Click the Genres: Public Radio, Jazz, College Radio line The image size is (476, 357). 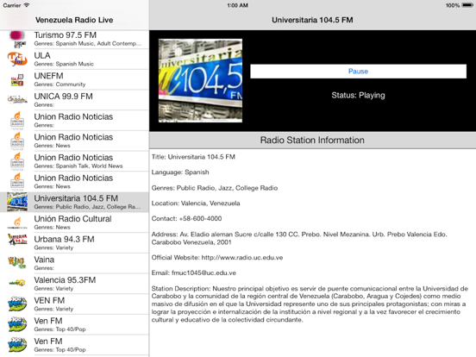click(x=215, y=188)
